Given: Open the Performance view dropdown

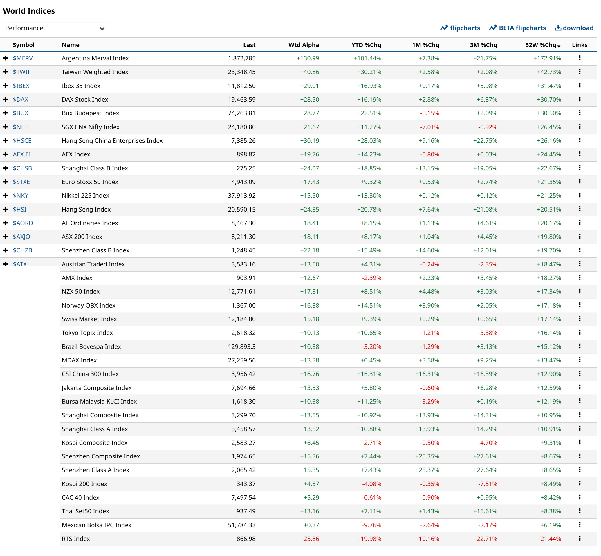Looking at the screenshot, I should pyautogui.click(x=56, y=28).
